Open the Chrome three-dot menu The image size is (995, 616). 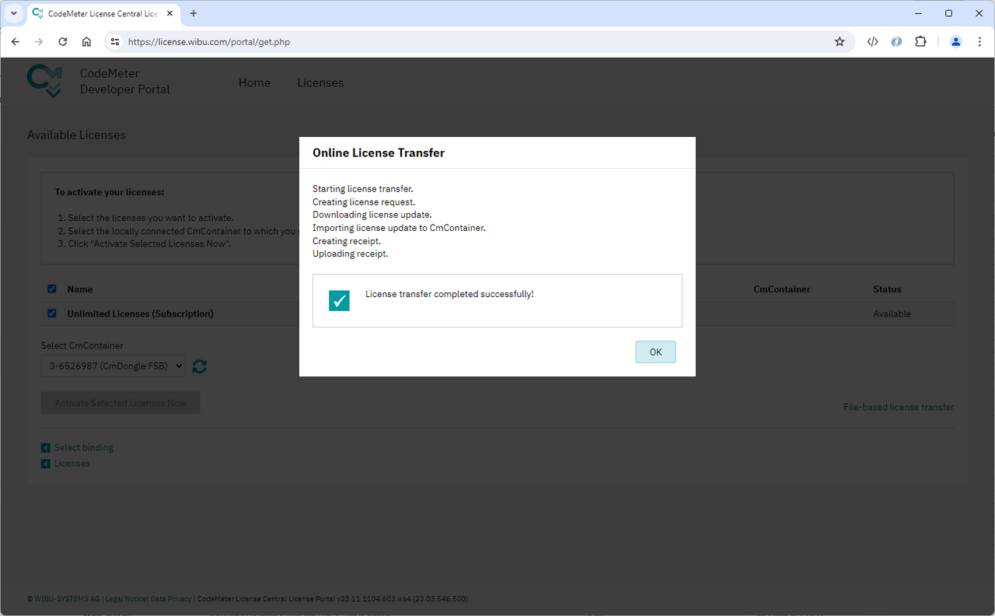click(979, 42)
